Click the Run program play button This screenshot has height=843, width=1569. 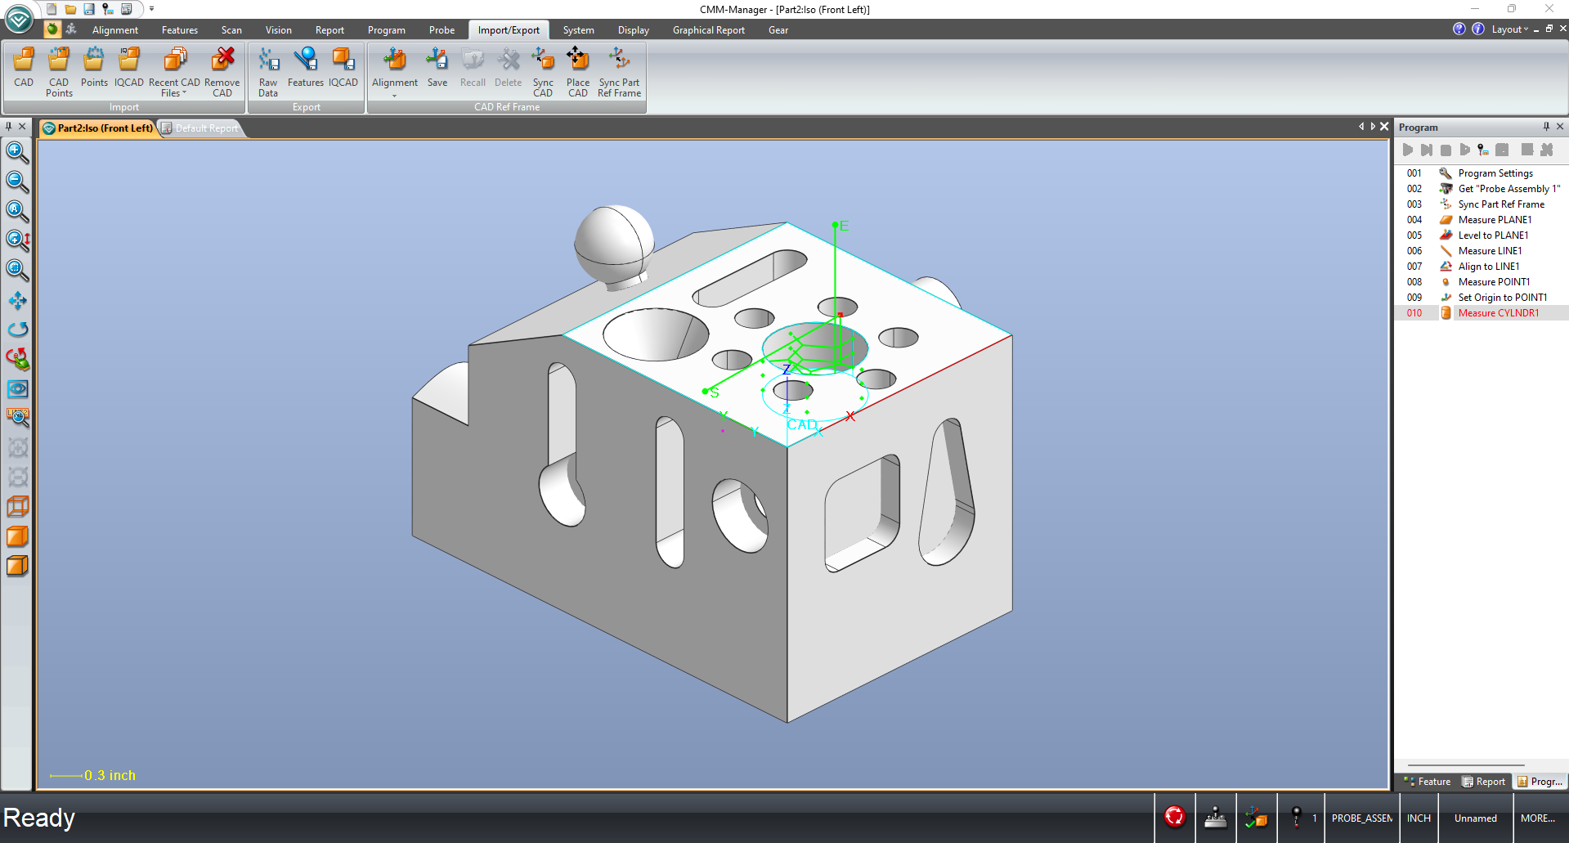tap(1407, 150)
